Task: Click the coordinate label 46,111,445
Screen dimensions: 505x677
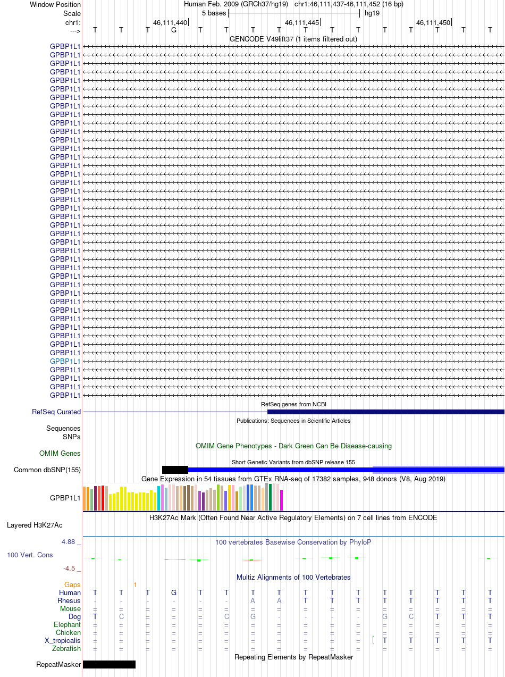Action: click(302, 23)
